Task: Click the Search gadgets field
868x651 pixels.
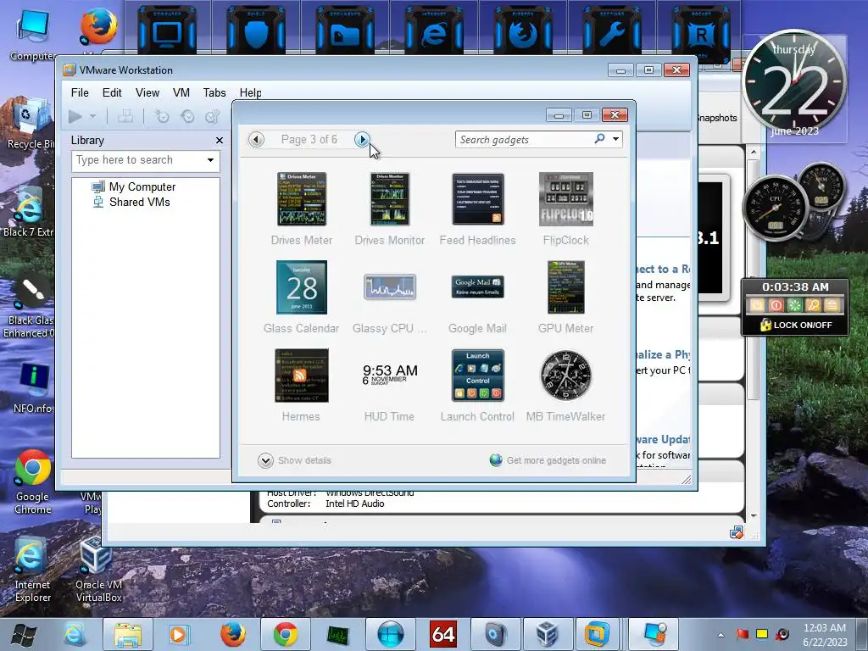Action: (523, 140)
